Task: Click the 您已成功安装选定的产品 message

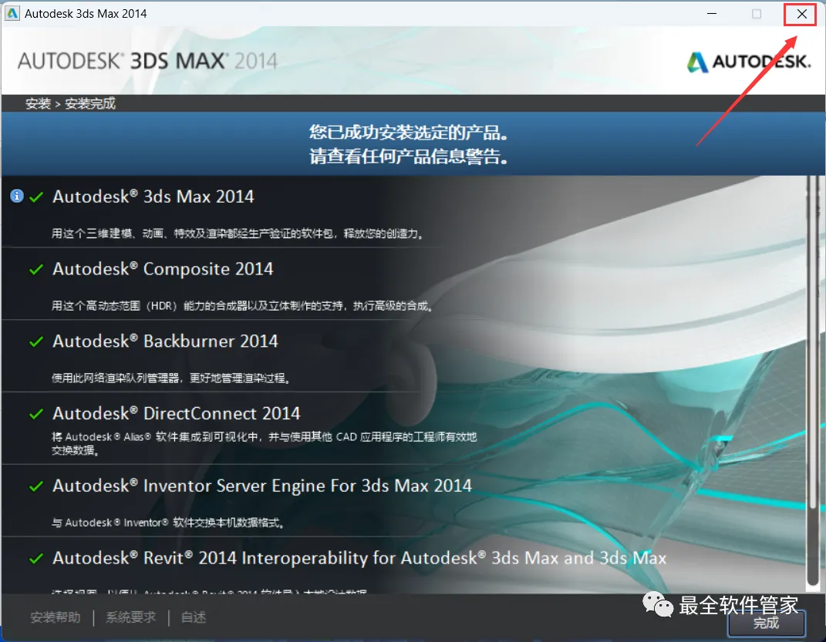Action: 409,132
